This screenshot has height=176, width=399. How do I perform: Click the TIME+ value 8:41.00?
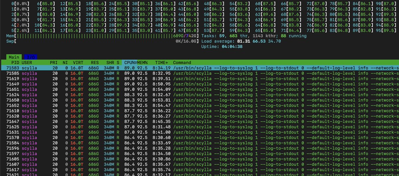click(162, 132)
